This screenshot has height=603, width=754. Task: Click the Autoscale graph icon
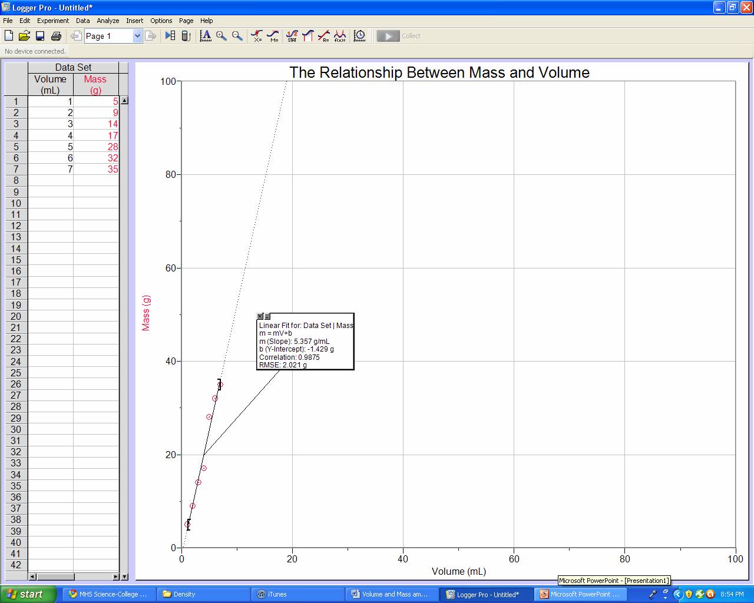click(206, 36)
